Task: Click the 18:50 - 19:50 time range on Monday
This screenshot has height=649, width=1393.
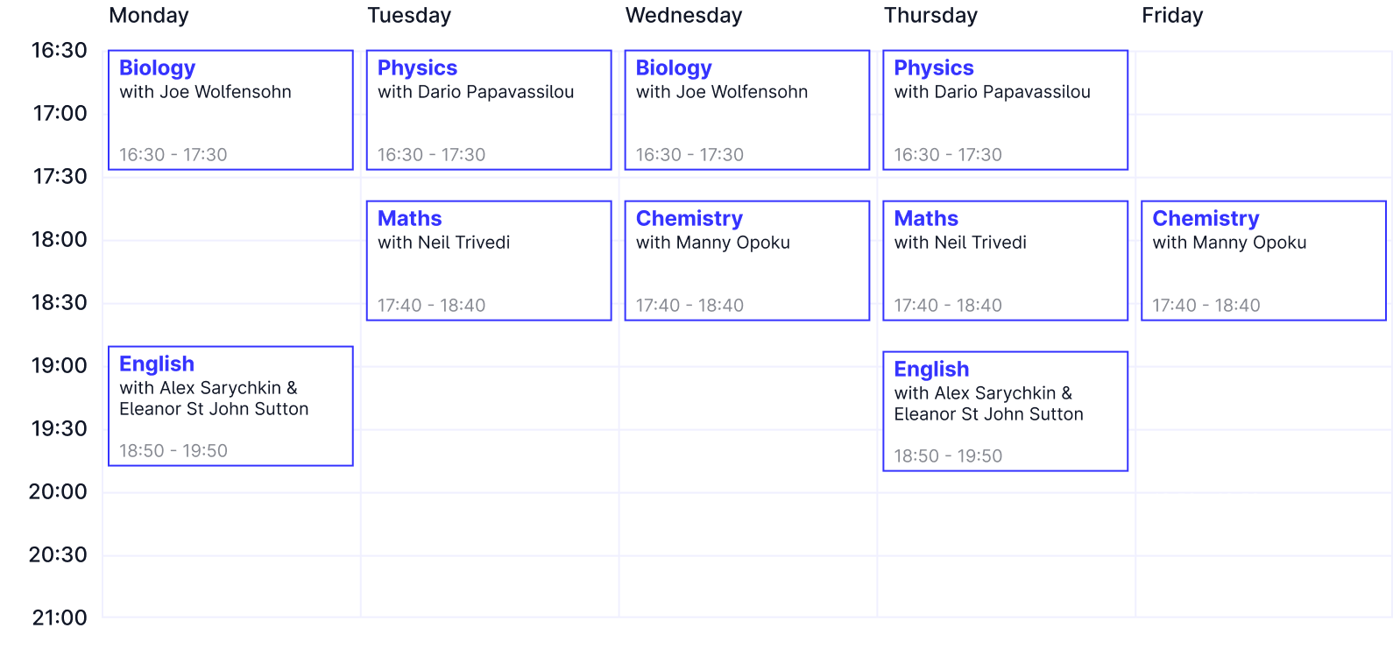Action: (173, 450)
